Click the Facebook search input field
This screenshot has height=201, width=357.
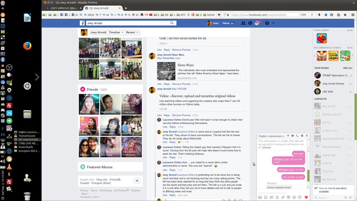(x=127, y=23)
